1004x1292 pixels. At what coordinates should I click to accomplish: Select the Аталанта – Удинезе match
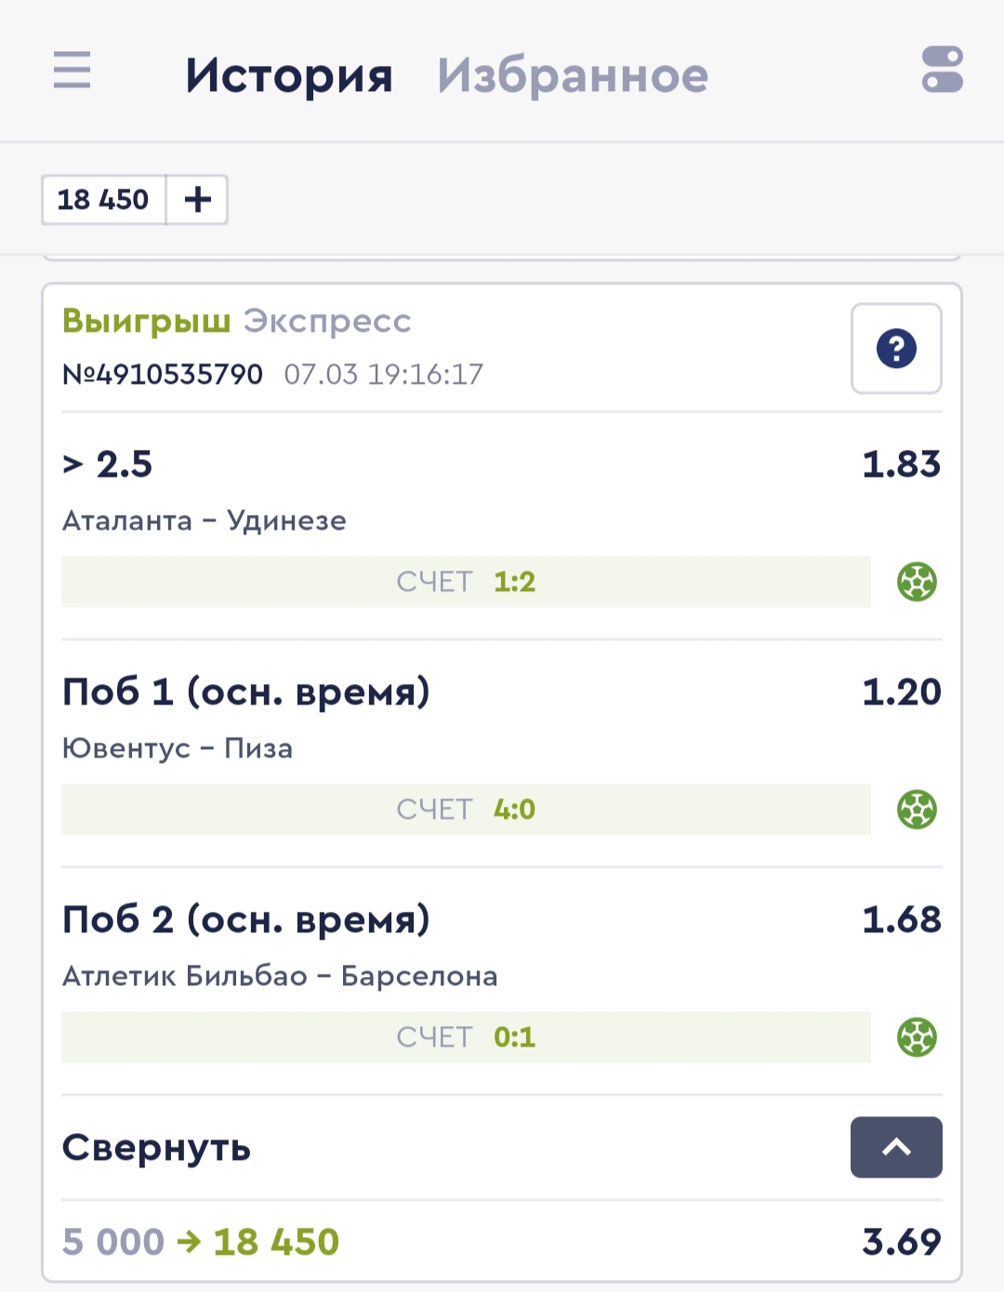[x=205, y=521]
